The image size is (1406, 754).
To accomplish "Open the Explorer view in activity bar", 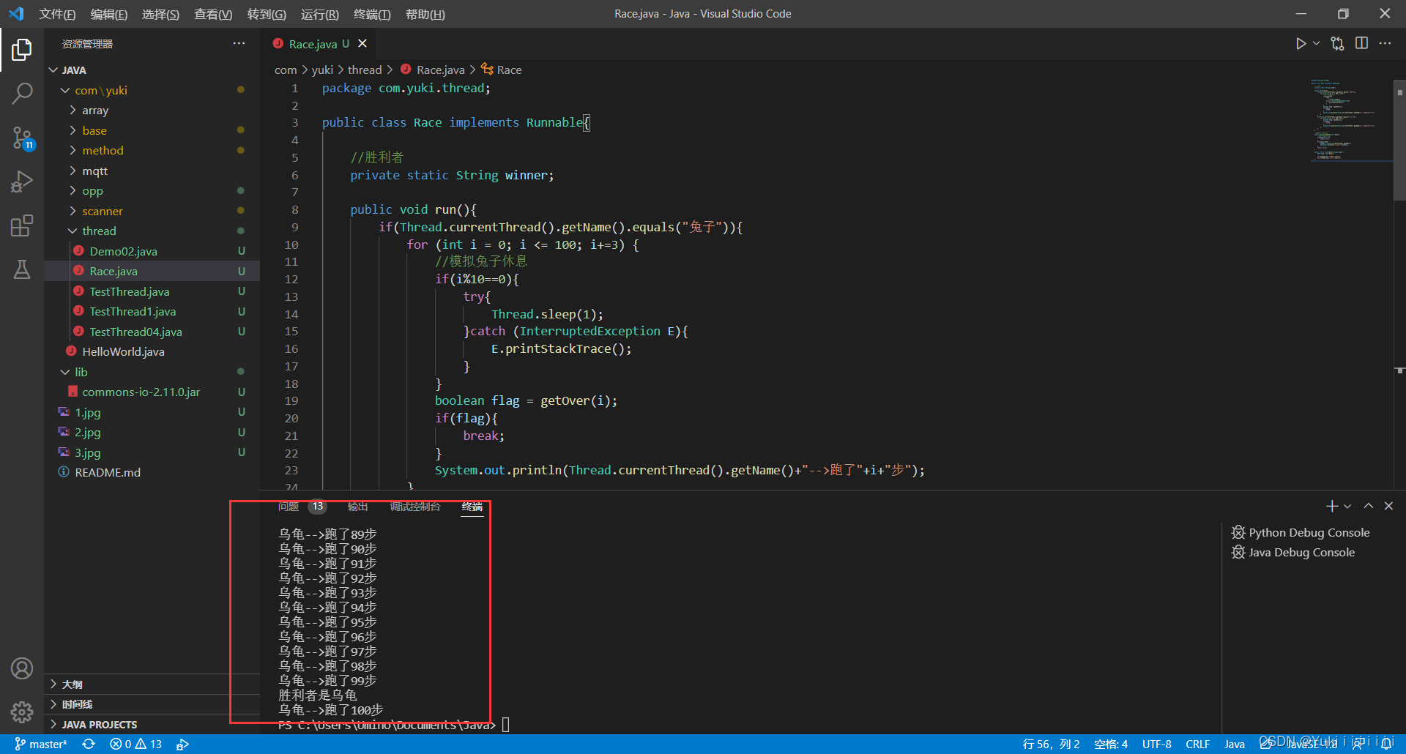I will (x=22, y=50).
